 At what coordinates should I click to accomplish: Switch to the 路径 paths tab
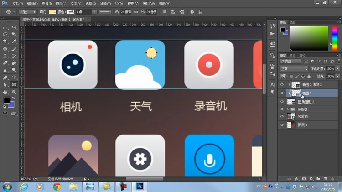click(302, 56)
